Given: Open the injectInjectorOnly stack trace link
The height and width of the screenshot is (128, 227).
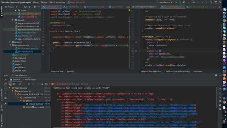Looking at the screenshot, I should click(142, 114).
